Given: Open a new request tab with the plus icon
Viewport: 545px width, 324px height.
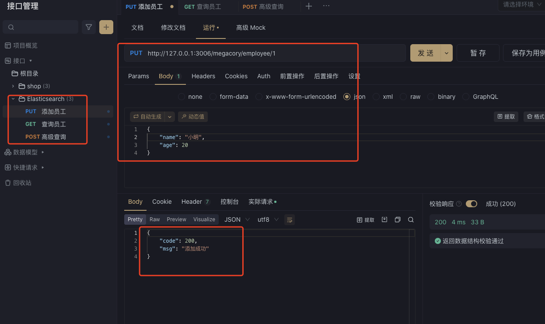Looking at the screenshot, I should click(x=308, y=7).
